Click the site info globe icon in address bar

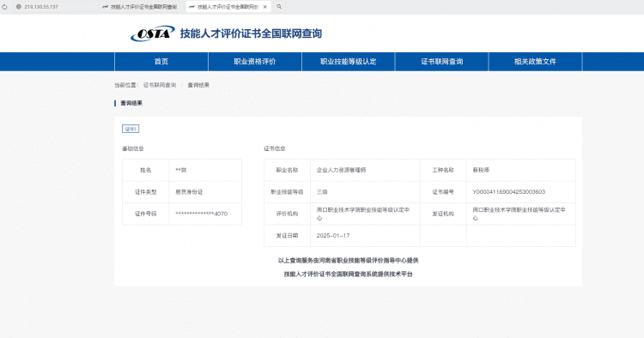point(19,7)
